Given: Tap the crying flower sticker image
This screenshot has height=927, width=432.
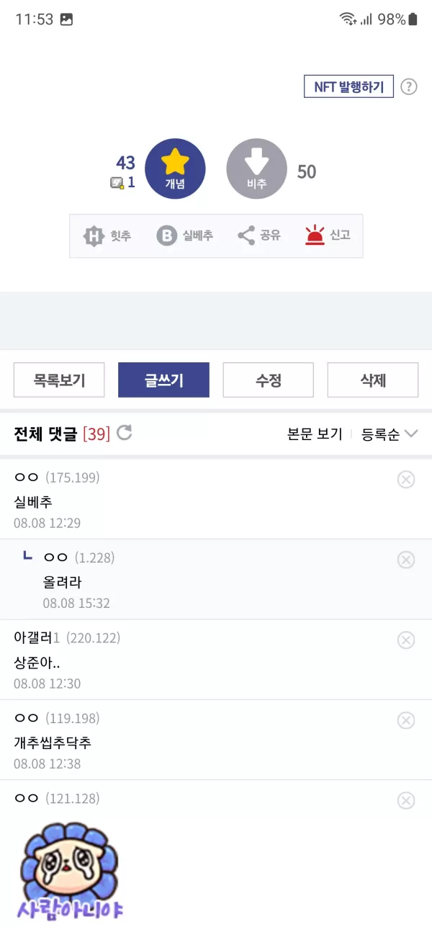Looking at the screenshot, I should 71,870.
